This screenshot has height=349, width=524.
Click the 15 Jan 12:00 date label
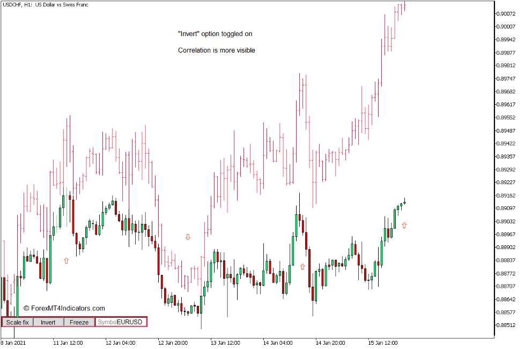382,342
